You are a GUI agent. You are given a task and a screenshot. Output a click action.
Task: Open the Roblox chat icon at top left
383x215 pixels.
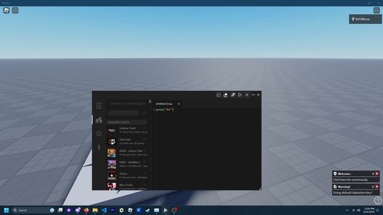[15, 11]
